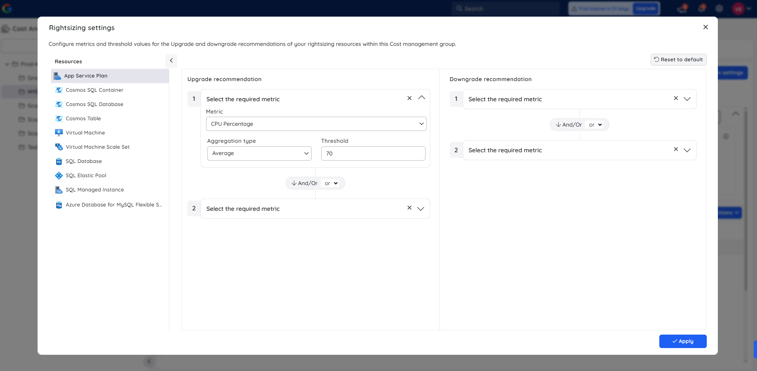Click the Cosmos SQL Container icon
Screen dimensions: 757x371
[59, 90]
